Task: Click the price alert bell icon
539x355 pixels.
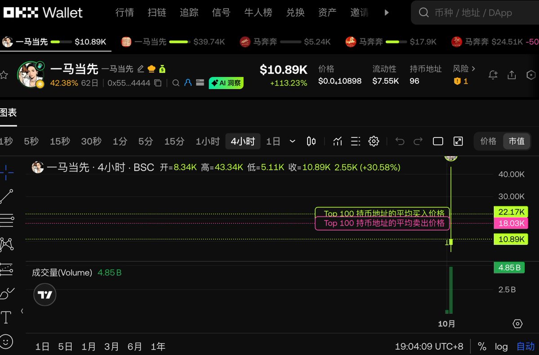Action: tap(493, 75)
